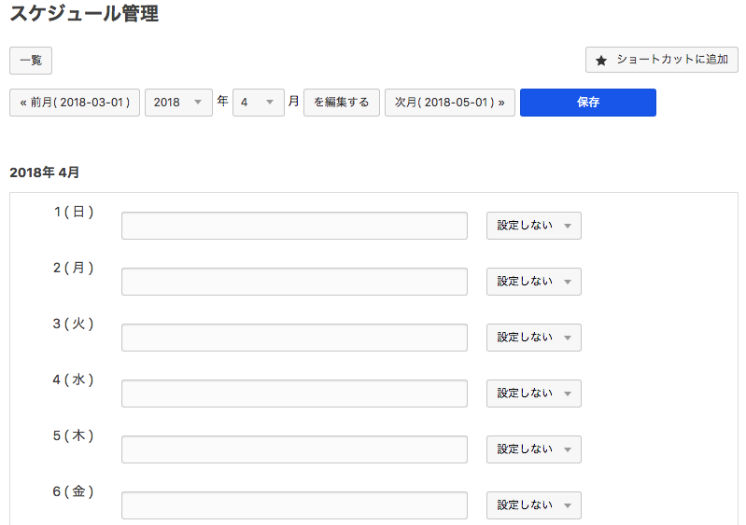
Task: Expand 設定しない dropdown for day 5 (木)
Action: pyautogui.click(x=533, y=449)
